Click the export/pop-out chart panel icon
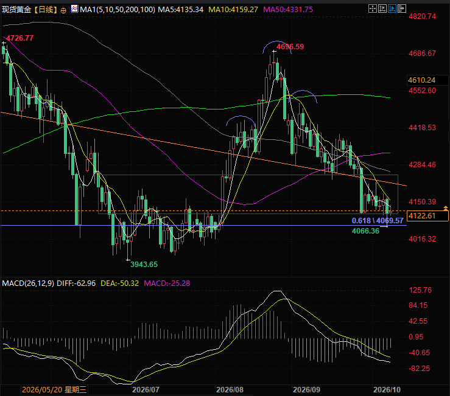The width and height of the screenshot is (450, 396). click(x=402, y=9)
